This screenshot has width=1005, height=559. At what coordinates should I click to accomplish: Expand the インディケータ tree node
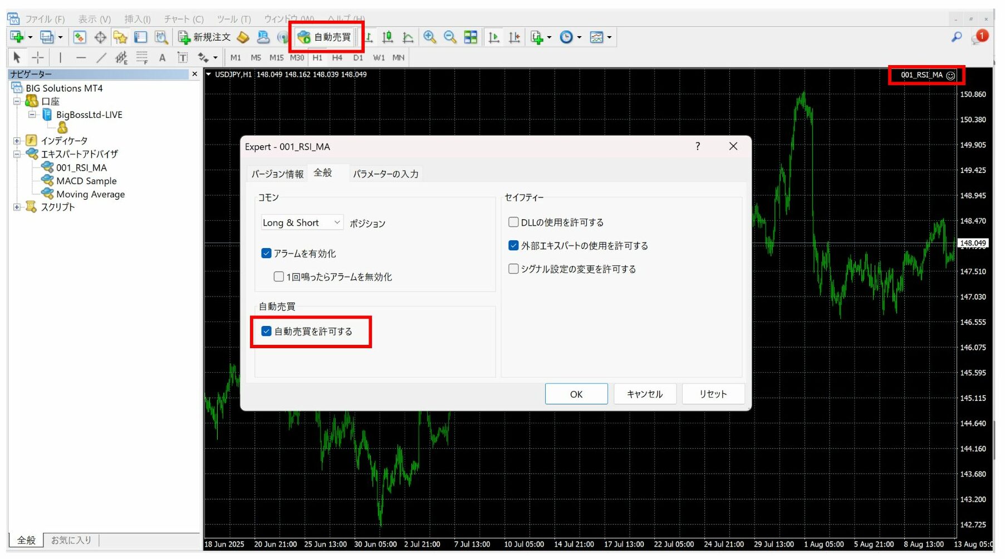tap(16, 140)
